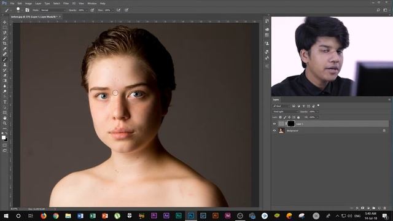Enable airbrush-style build-up effects
Viewport: 393px width, 221px height.
[x=119, y=10]
